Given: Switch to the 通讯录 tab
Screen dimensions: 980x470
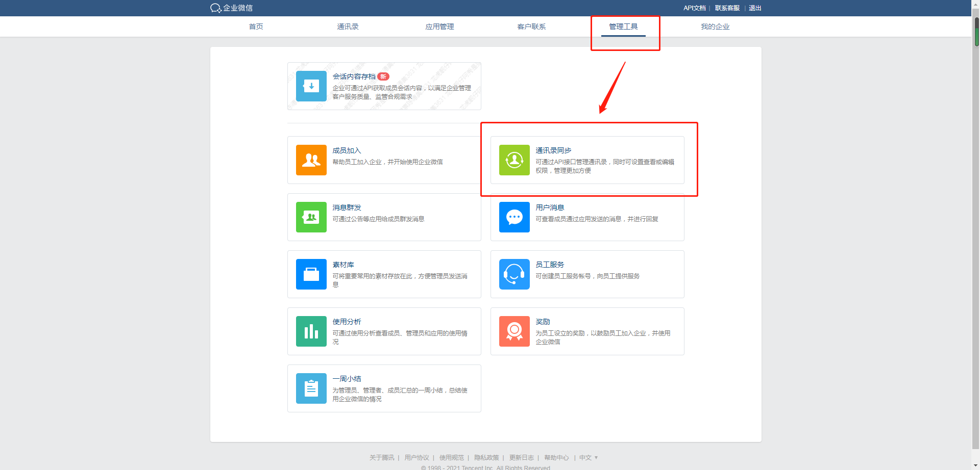Looking at the screenshot, I should (348, 26).
